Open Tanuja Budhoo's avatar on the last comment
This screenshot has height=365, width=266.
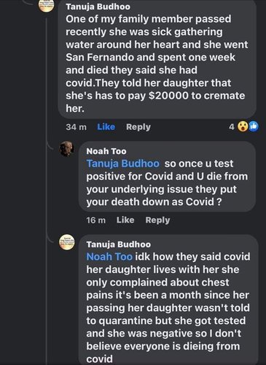click(67, 242)
